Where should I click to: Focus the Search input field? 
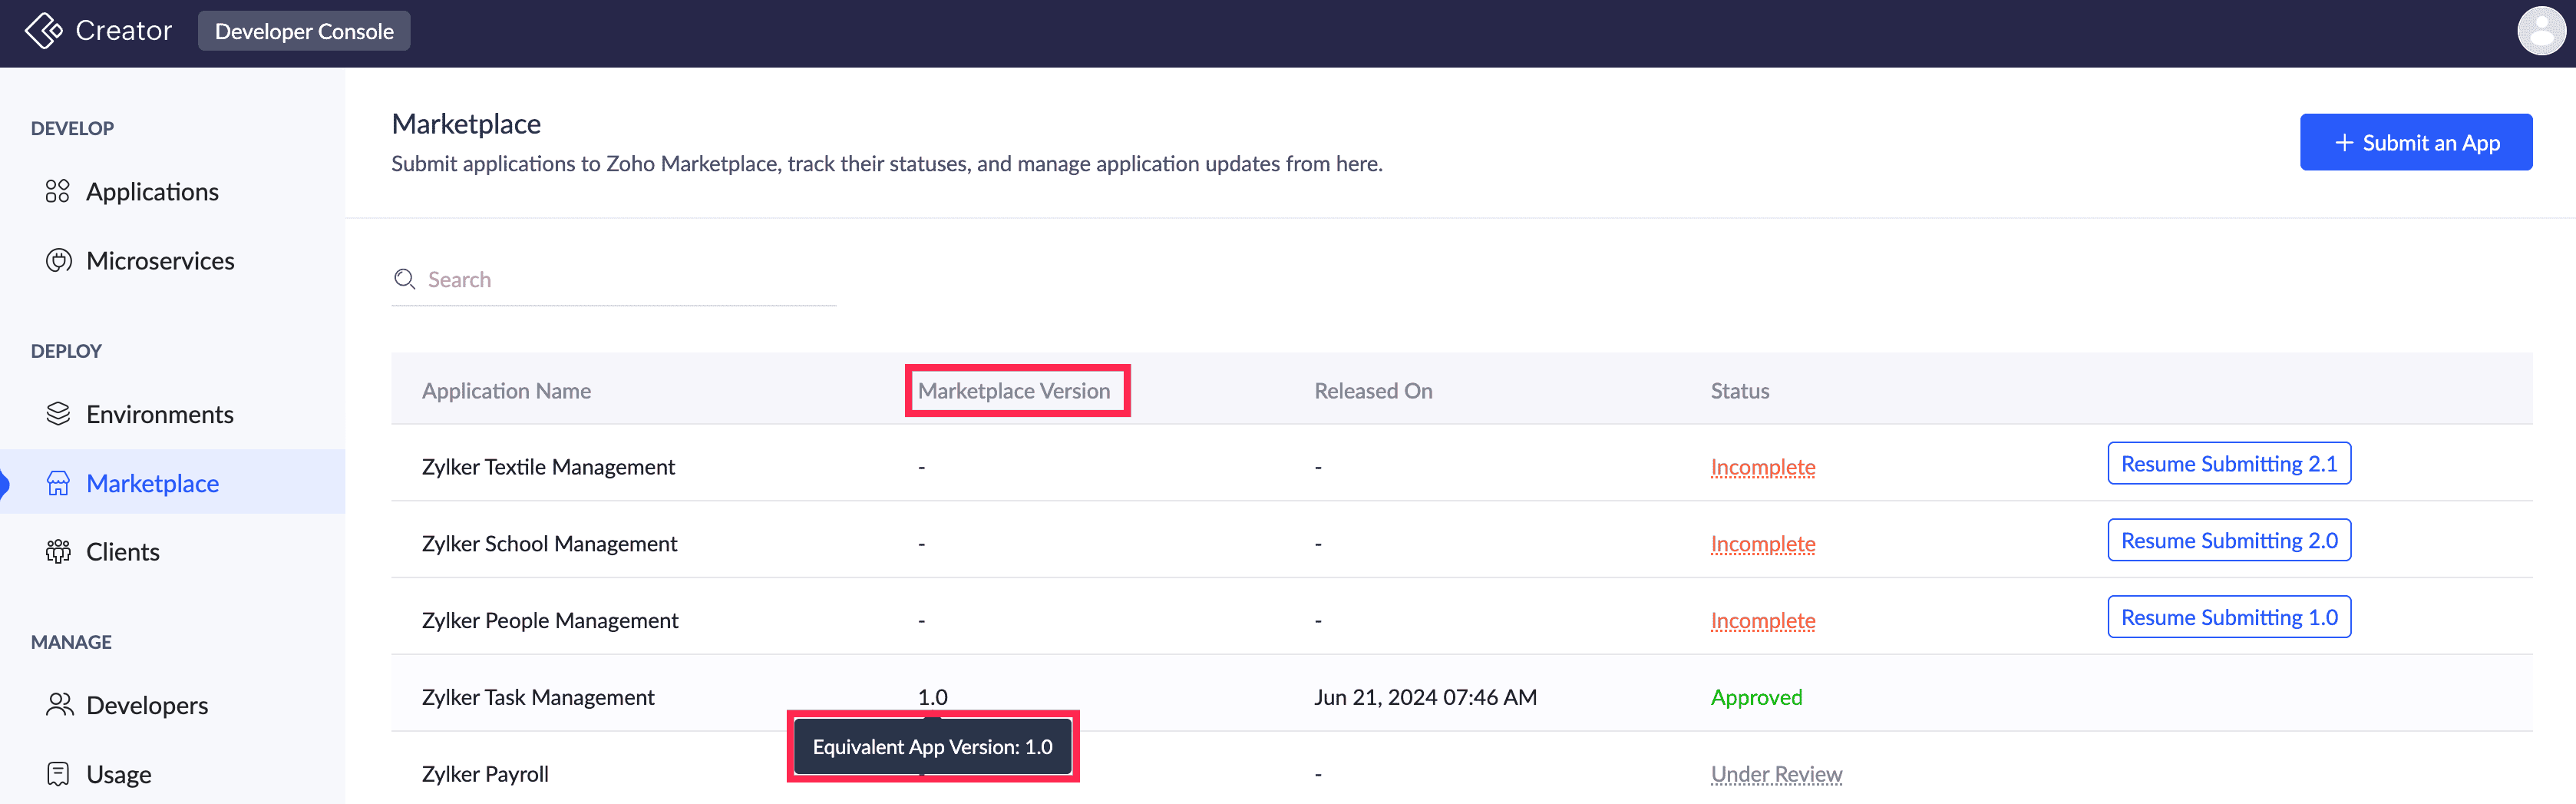(x=630, y=280)
